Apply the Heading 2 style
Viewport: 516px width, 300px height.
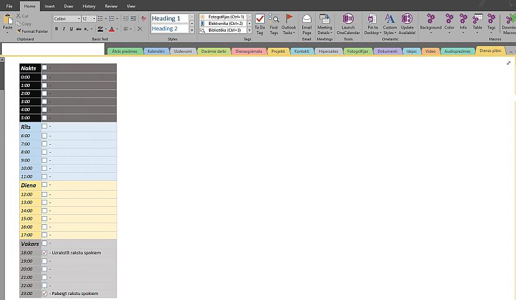pyautogui.click(x=170, y=29)
